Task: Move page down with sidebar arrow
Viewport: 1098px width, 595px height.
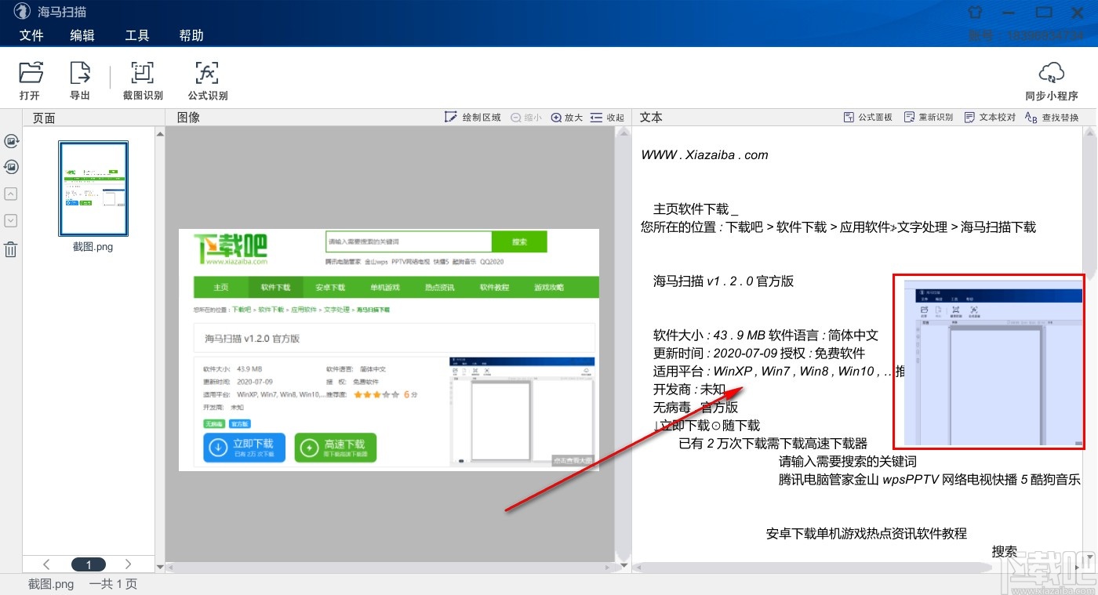Action: coord(11,220)
